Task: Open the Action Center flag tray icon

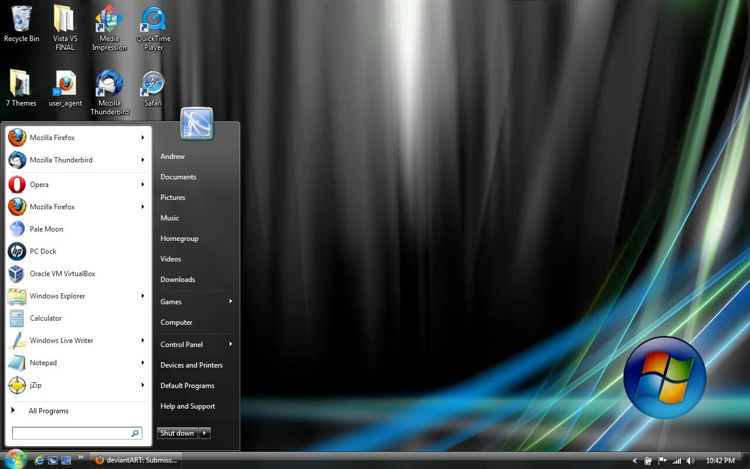Action: click(x=663, y=461)
